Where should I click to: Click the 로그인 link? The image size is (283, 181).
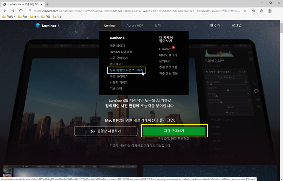point(237,25)
